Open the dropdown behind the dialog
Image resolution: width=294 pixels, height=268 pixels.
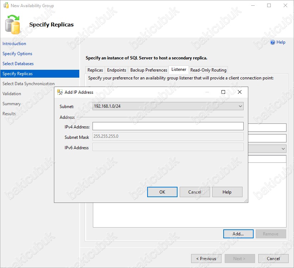(x=283, y=148)
